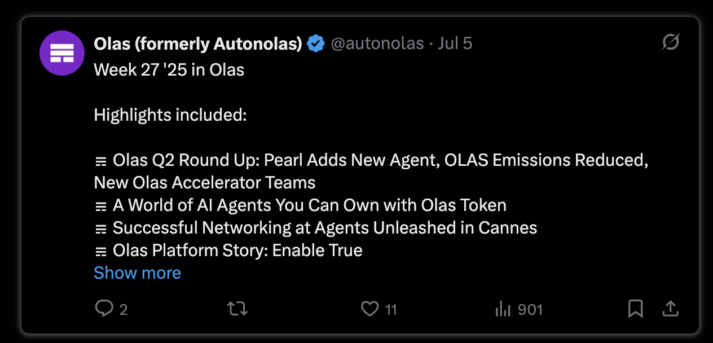Click the bullet icon before Olas Q2 Round Up
Image resolution: width=713 pixels, height=343 pixels.
point(101,162)
